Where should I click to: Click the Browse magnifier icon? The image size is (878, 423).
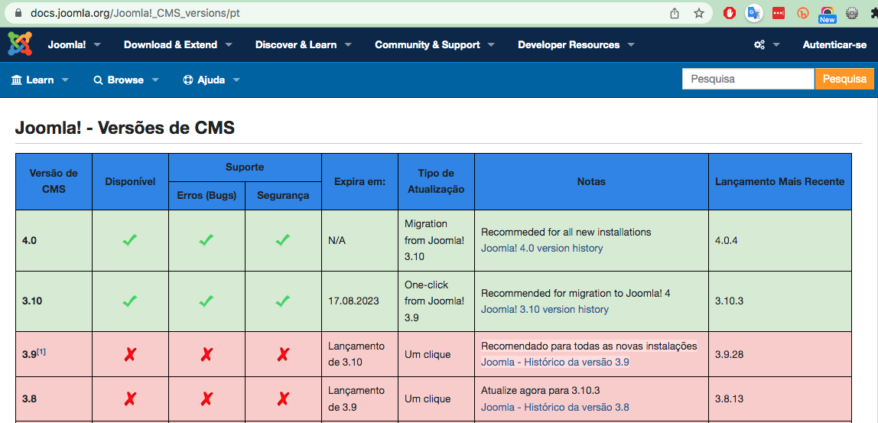(x=98, y=80)
